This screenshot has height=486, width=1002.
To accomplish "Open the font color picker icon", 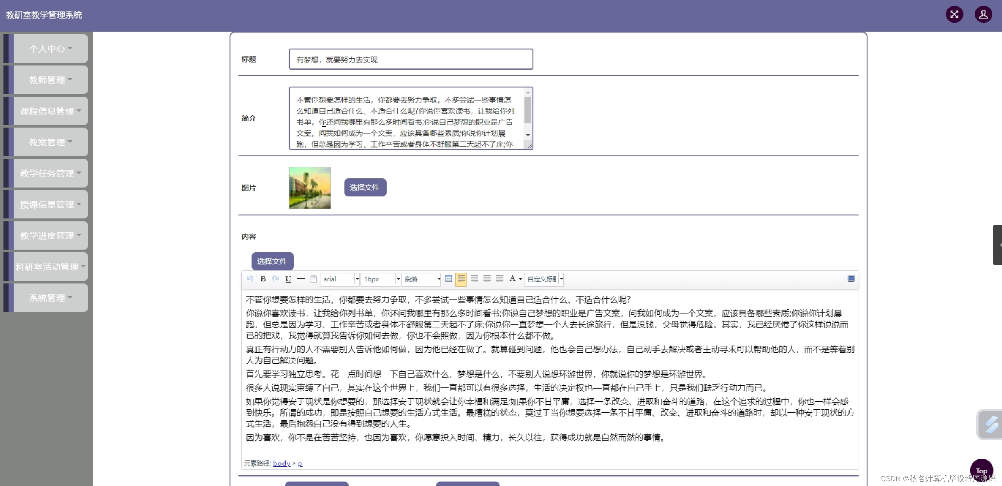I will click(x=513, y=279).
